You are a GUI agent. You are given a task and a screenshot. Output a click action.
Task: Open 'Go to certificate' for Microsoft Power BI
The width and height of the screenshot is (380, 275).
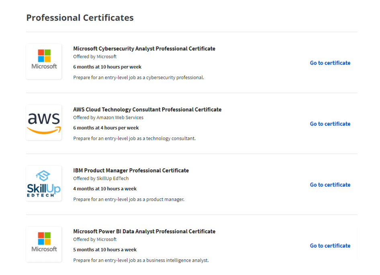point(330,246)
